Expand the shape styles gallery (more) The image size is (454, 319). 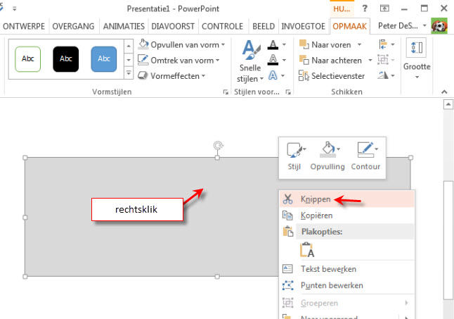pyautogui.click(x=129, y=73)
